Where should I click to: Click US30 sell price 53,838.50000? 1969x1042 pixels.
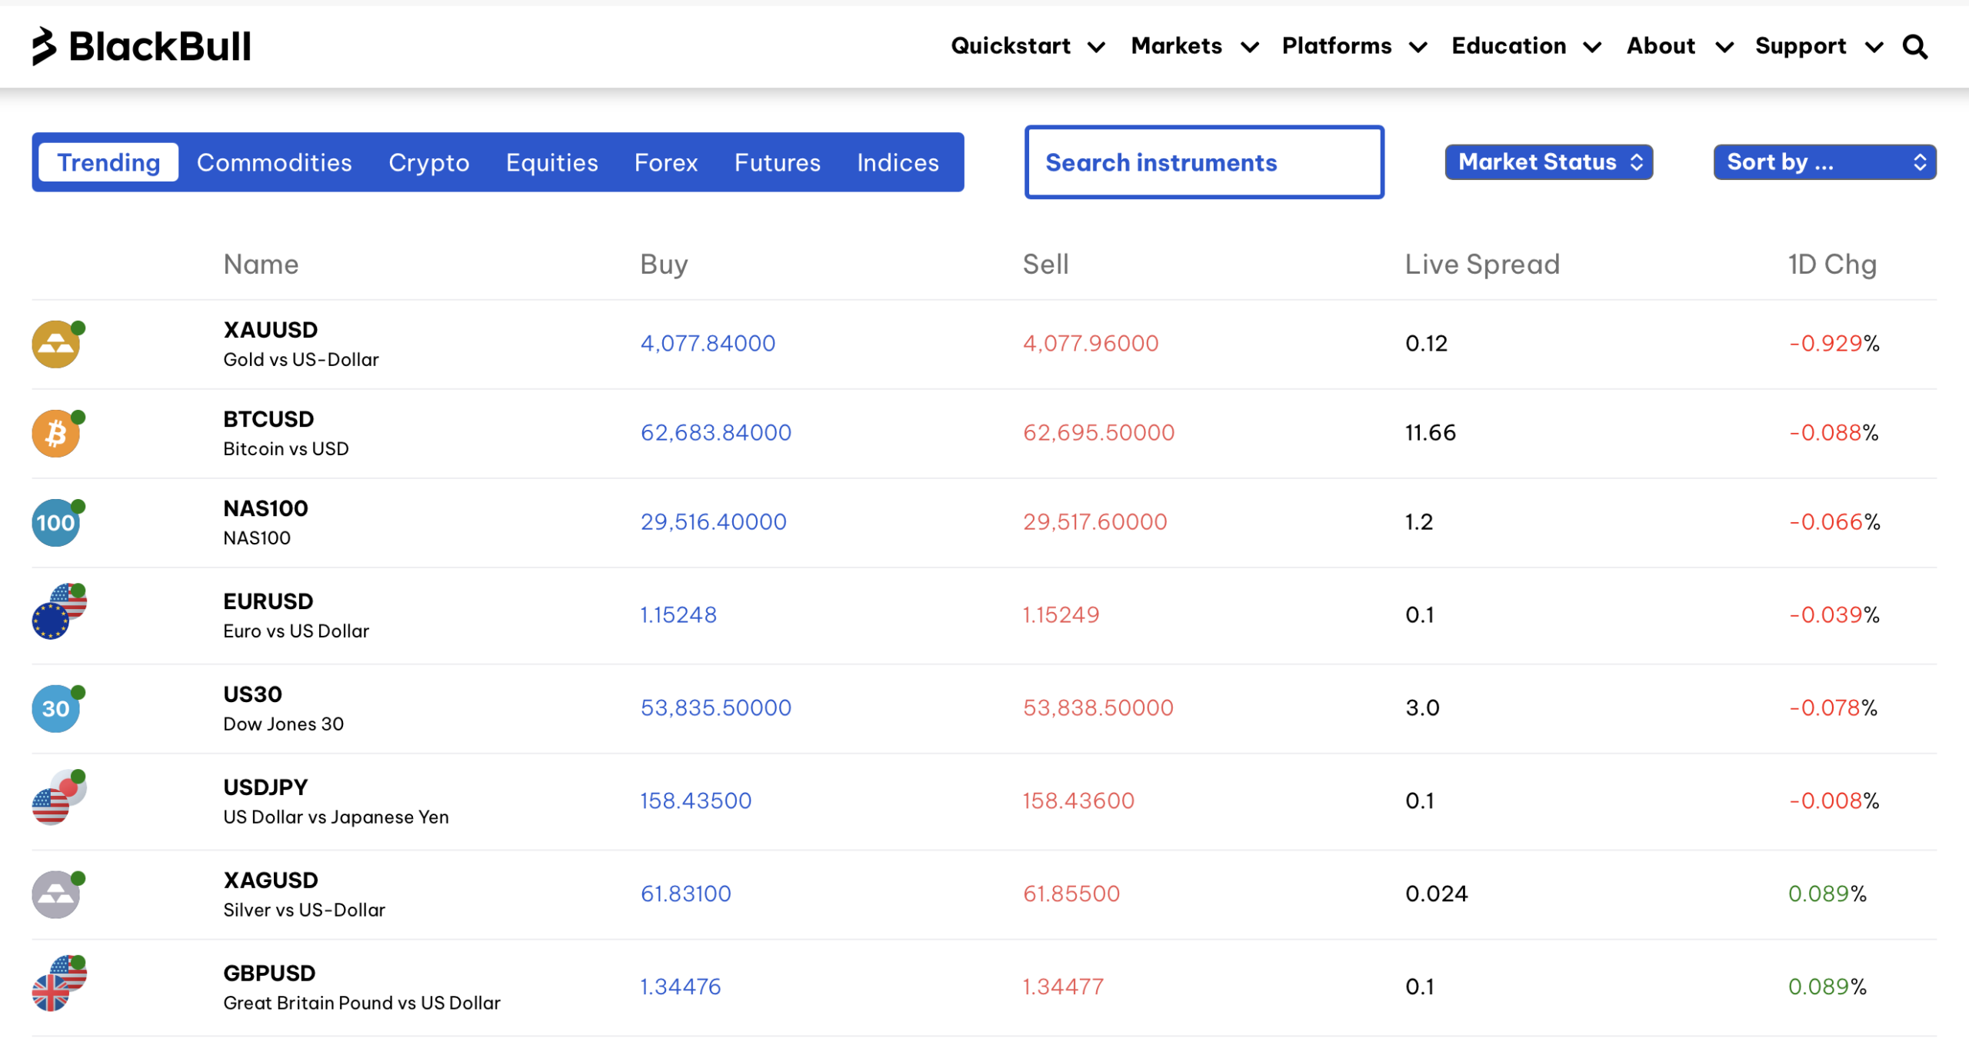coord(1098,708)
